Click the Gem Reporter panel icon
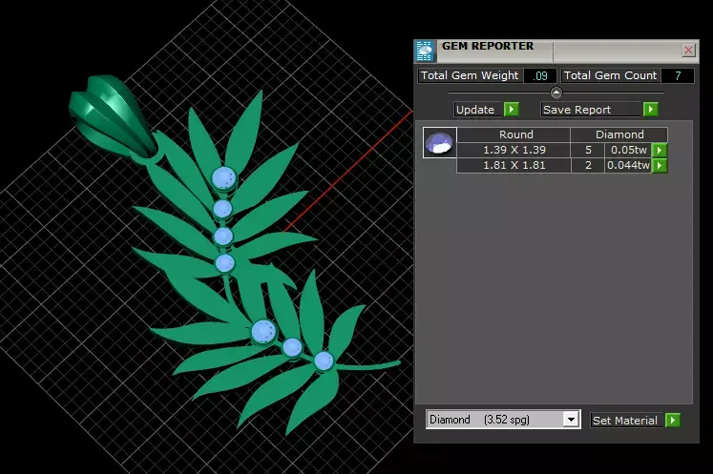Image resolution: width=713 pixels, height=474 pixels. click(x=424, y=51)
